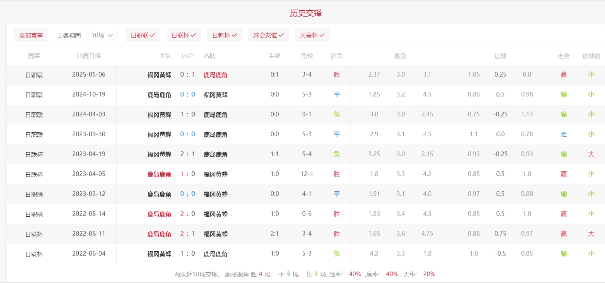
Task: Toggle the 主客相同 filter
Action: coord(69,35)
